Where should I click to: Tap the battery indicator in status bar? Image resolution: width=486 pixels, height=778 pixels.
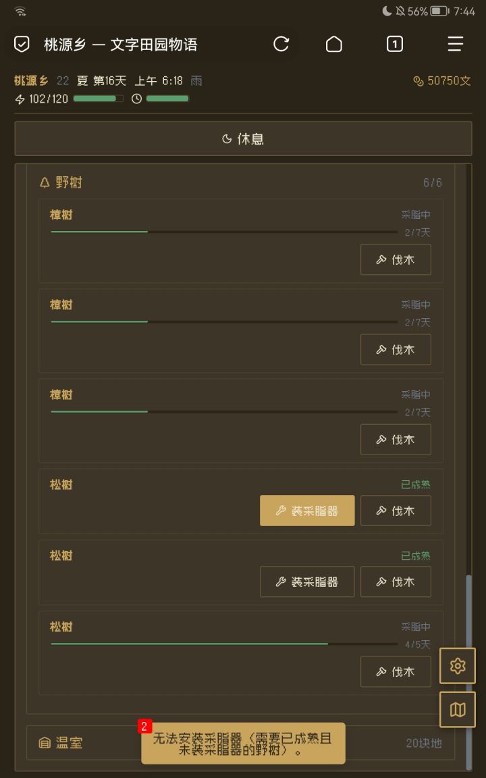(x=439, y=11)
